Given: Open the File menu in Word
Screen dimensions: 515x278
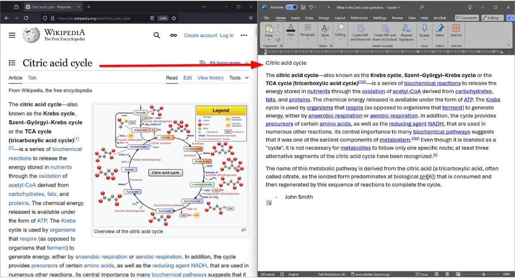Looking at the screenshot, I should coord(266,18).
